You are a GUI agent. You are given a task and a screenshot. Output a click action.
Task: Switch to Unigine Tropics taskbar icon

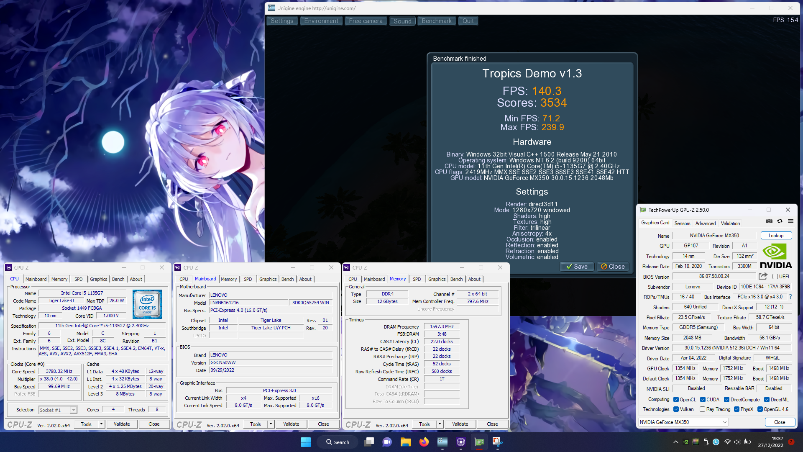[442, 442]
